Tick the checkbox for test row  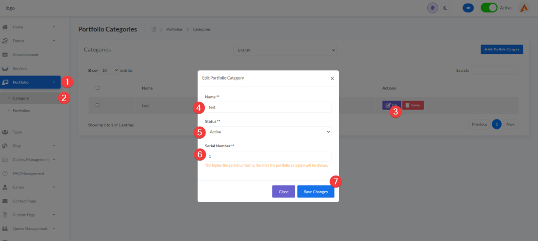click(x=98, y=105)
